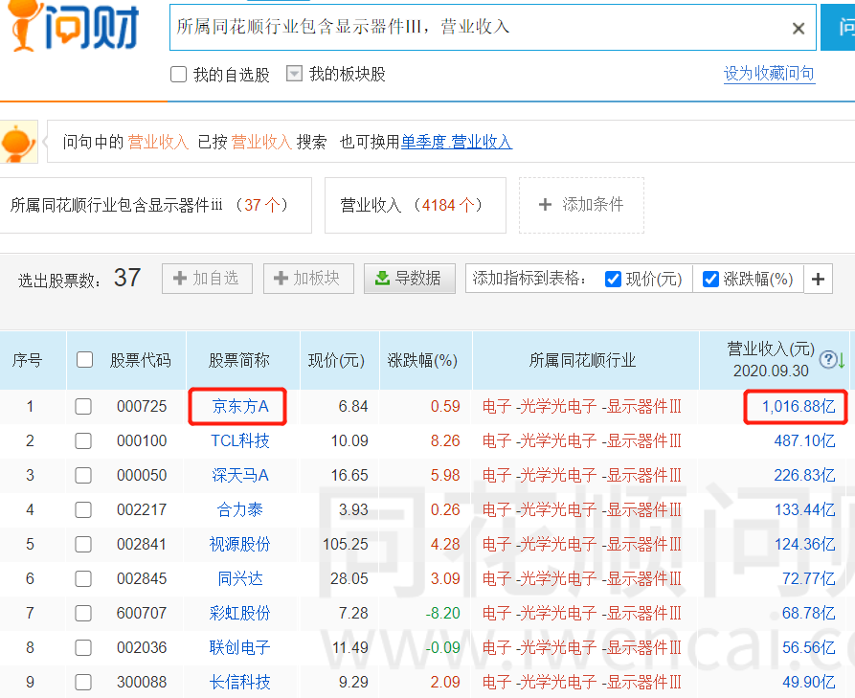
Task: Click the 加自选 button
Action: (207, 279)
